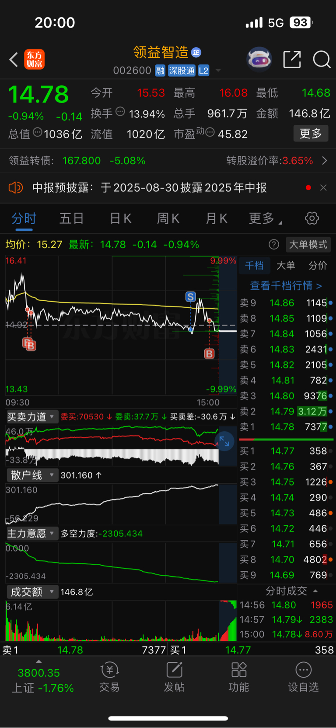Expand the 散户线 indicator dropdown
The width and height of the screenshot is (336, 728).
click(31, 475)
